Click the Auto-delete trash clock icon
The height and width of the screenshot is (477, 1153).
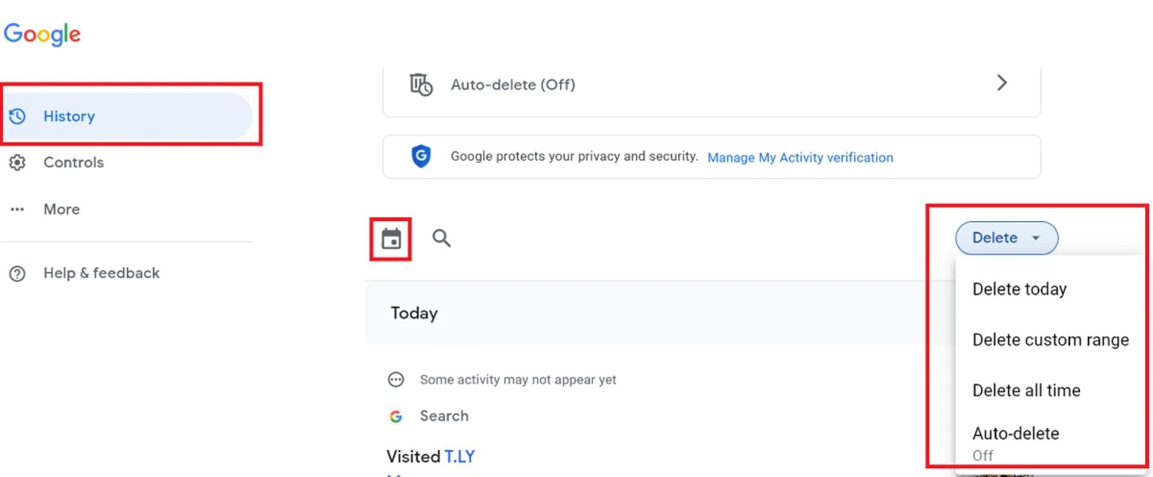421,85
